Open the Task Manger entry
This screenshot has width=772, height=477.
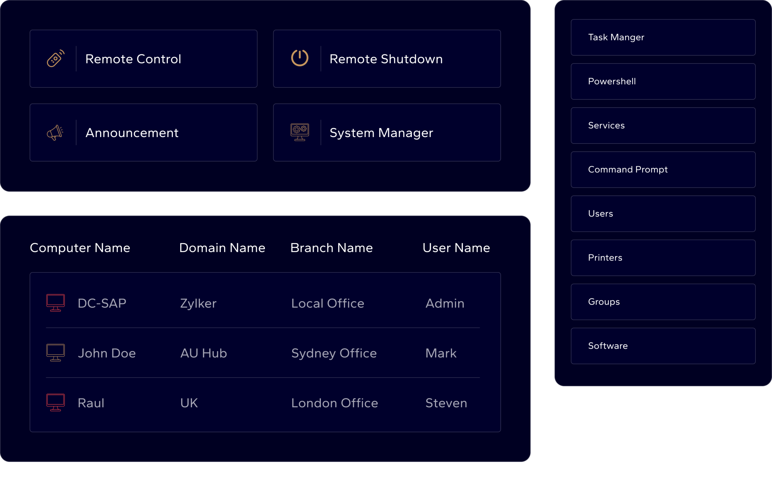(x=663, y=37)
